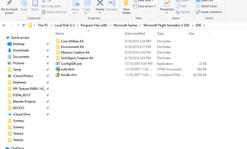Click Microsoft Games breadcrumb
Image resolution: width=247 pixels, height=149 pixels.
tap(125, 25)
